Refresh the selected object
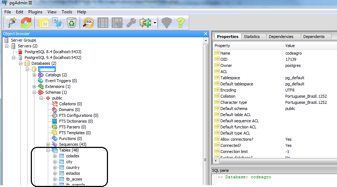Screen dimensions: 337x187 point(26,23)
